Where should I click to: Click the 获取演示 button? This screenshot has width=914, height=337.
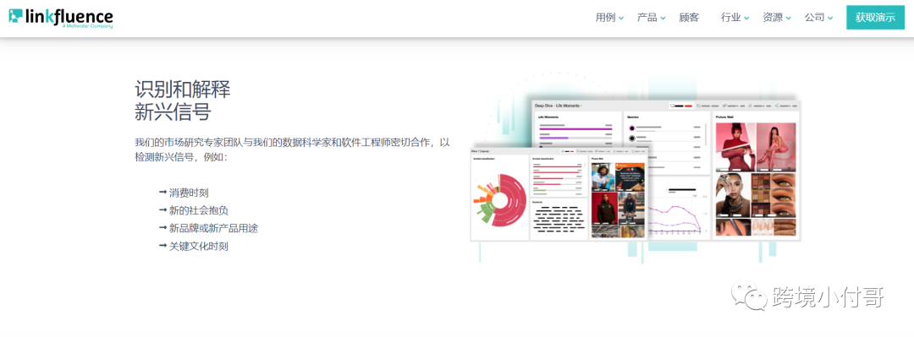pyautogui.click(x=876, y=18)
